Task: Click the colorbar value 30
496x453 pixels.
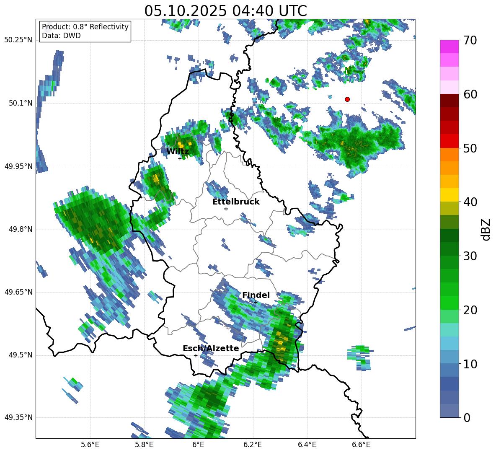Action: (x=470, y=256)
